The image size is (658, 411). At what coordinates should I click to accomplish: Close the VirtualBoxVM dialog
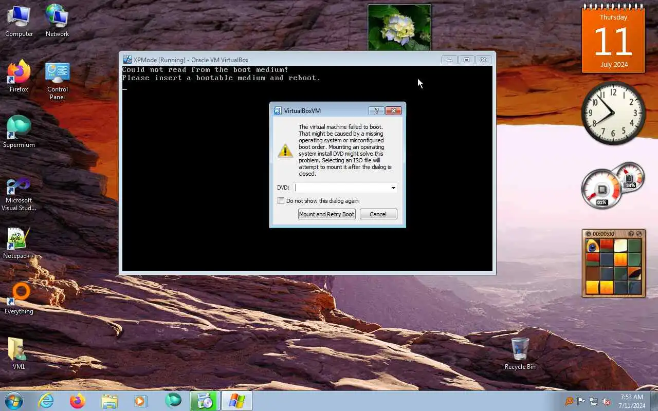pyautogui.click(x=393, y=111)
